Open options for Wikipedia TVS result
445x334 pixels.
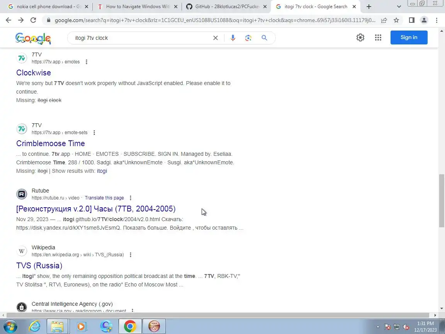tap(131, 255)
